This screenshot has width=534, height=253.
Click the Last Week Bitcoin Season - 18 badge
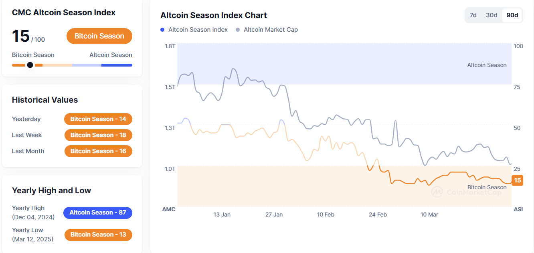[x=98, y=135]
